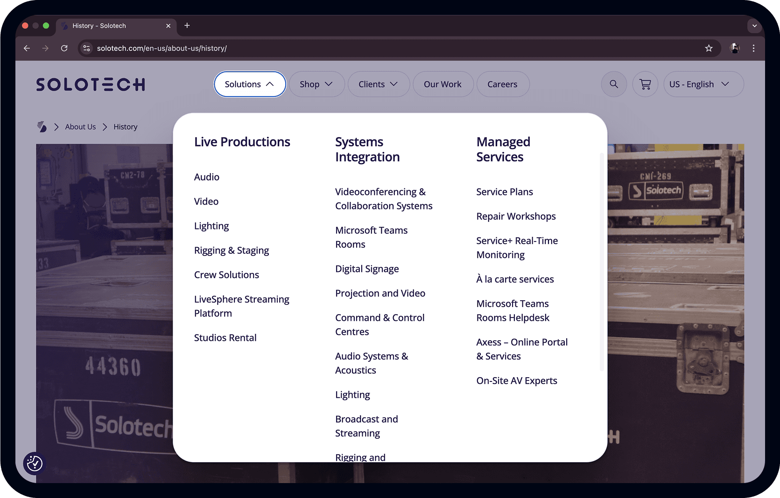Expand the tab search dropdown arrow
Screen dimensions: 780x498
(754, 26)
